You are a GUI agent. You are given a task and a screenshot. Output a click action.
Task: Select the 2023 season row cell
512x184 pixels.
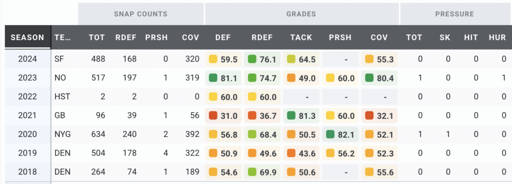(x=28, y=78)
